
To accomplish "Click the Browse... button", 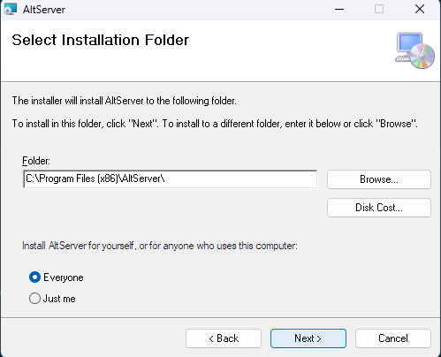I will point(379,179).
